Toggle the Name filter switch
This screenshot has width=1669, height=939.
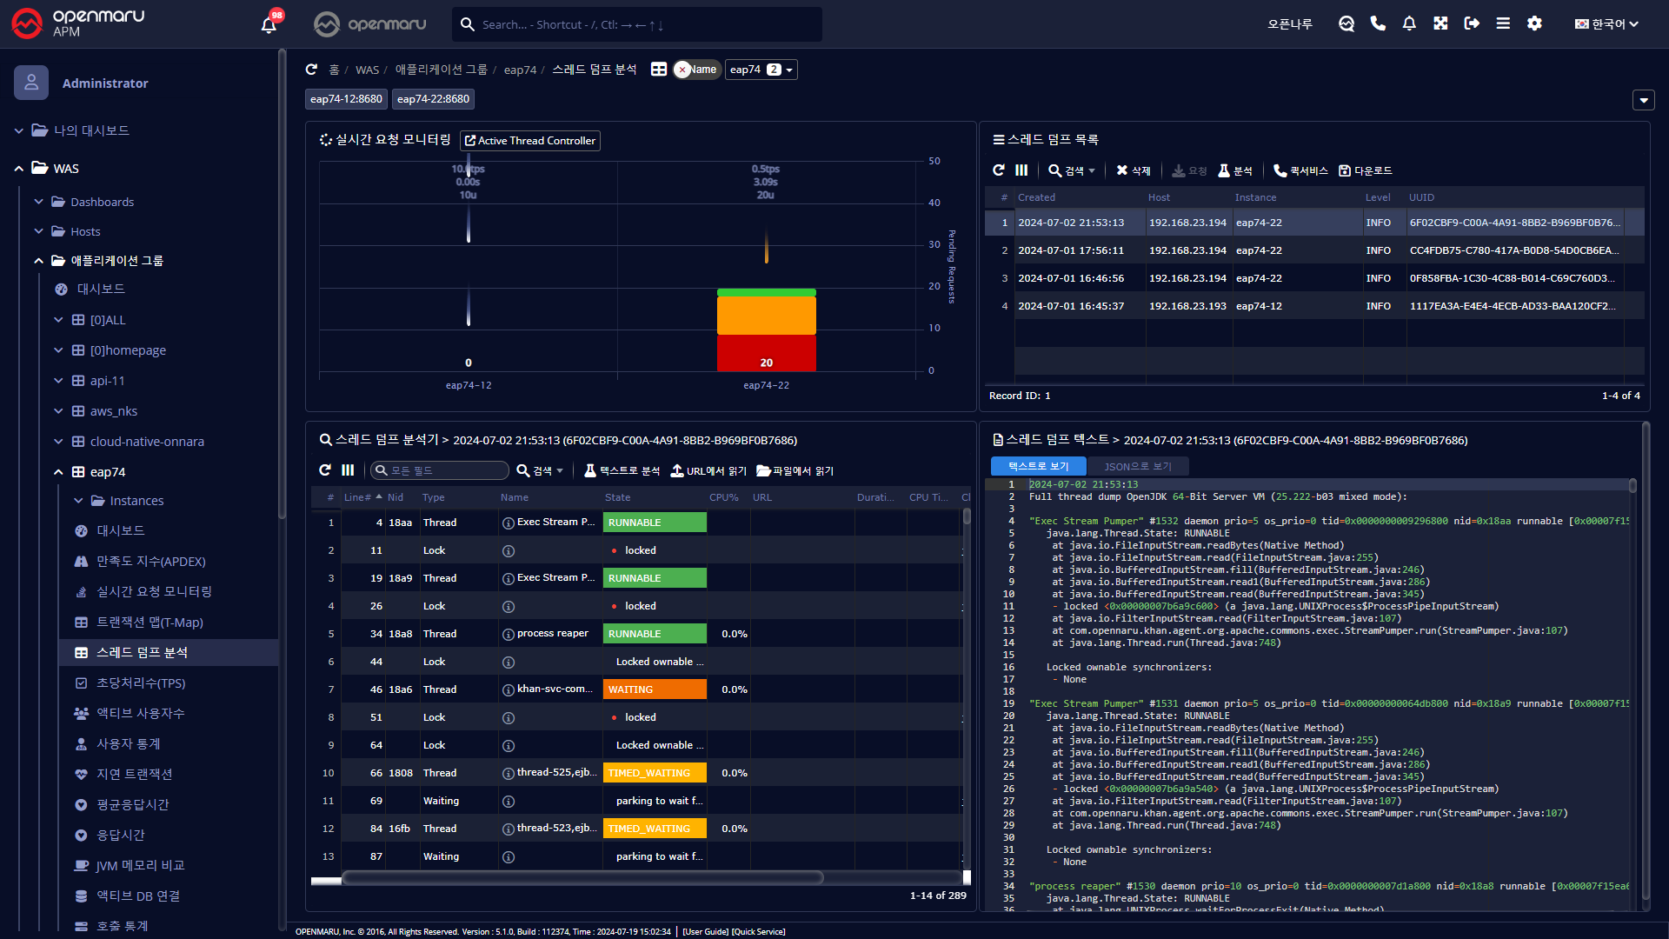tap(696, 70)
